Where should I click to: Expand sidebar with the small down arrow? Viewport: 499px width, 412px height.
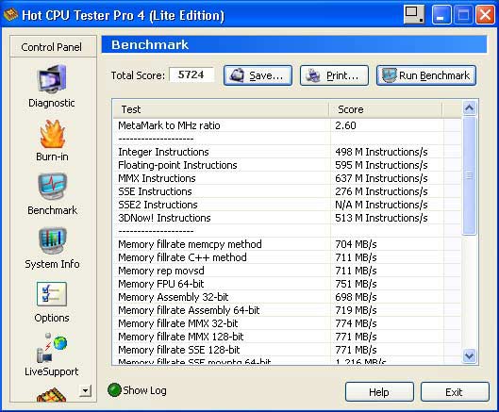tap(85, 390)
